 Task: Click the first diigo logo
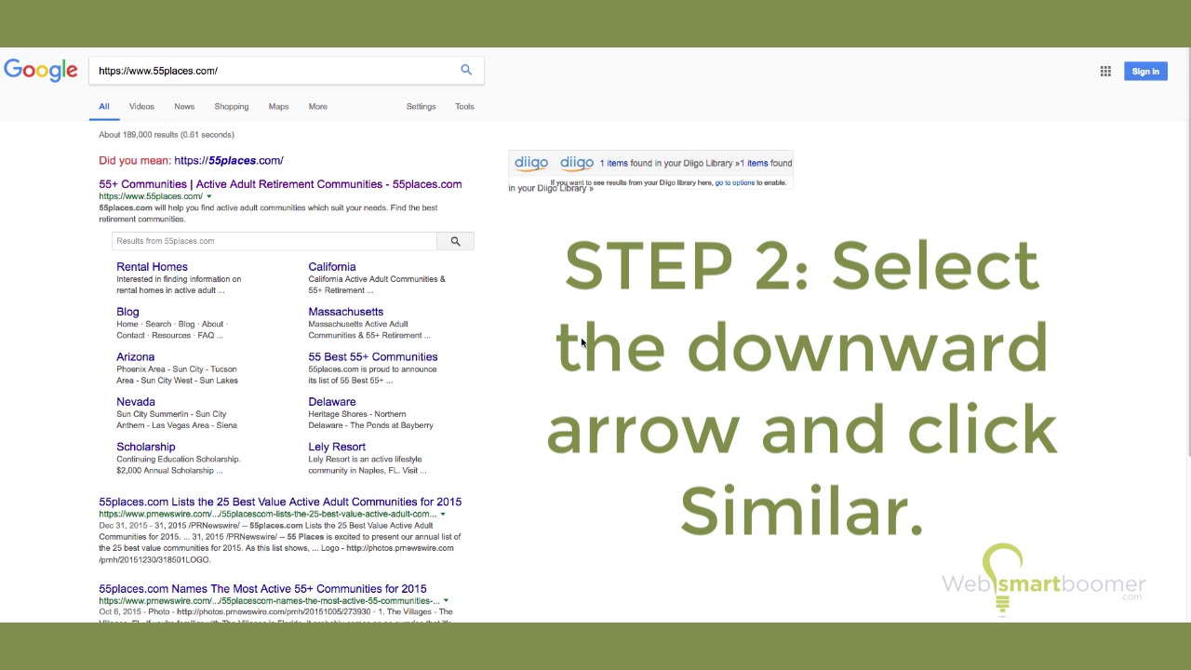tap(531, 163)
